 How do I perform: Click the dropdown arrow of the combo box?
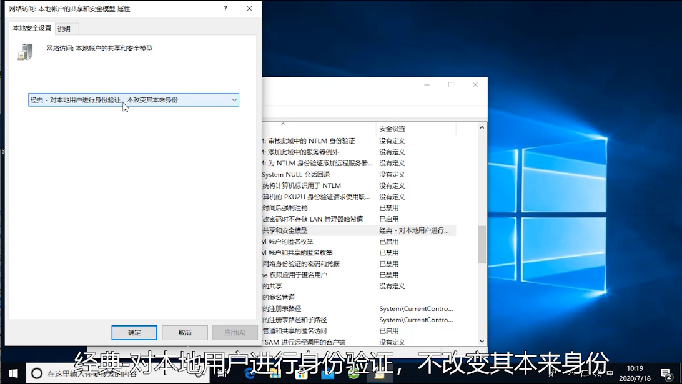point(234,100)
